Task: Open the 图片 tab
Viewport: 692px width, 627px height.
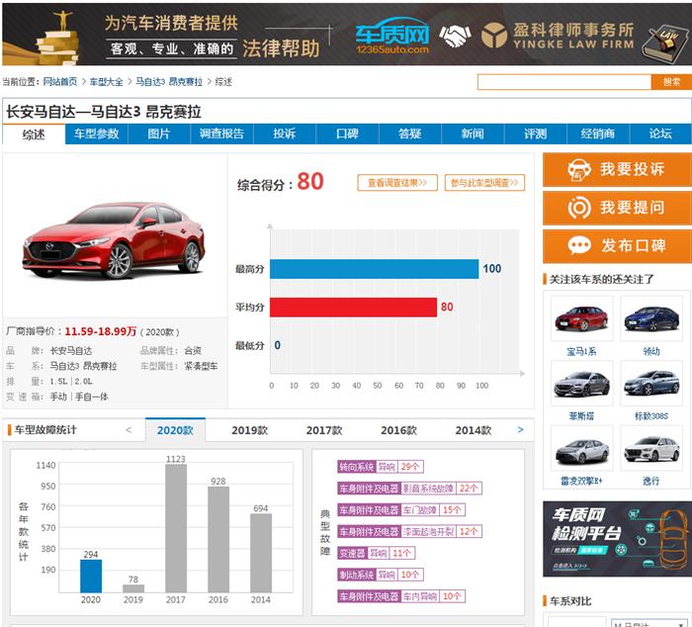Action: pyautogui.click(x=159, y=134)
